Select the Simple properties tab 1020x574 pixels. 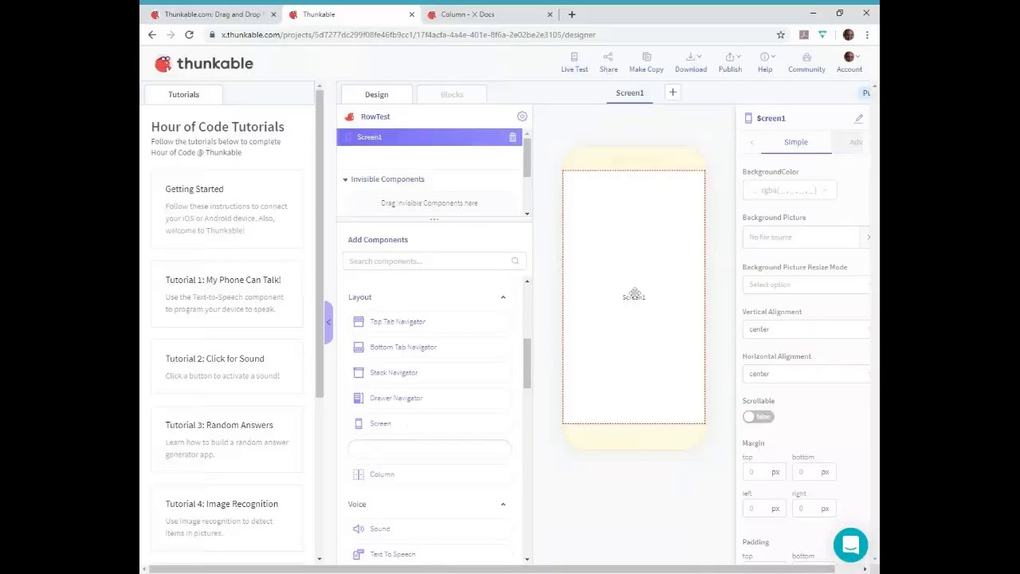point(795,142)
